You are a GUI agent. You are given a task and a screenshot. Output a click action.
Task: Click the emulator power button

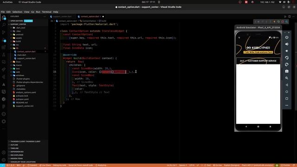(287, 37)
